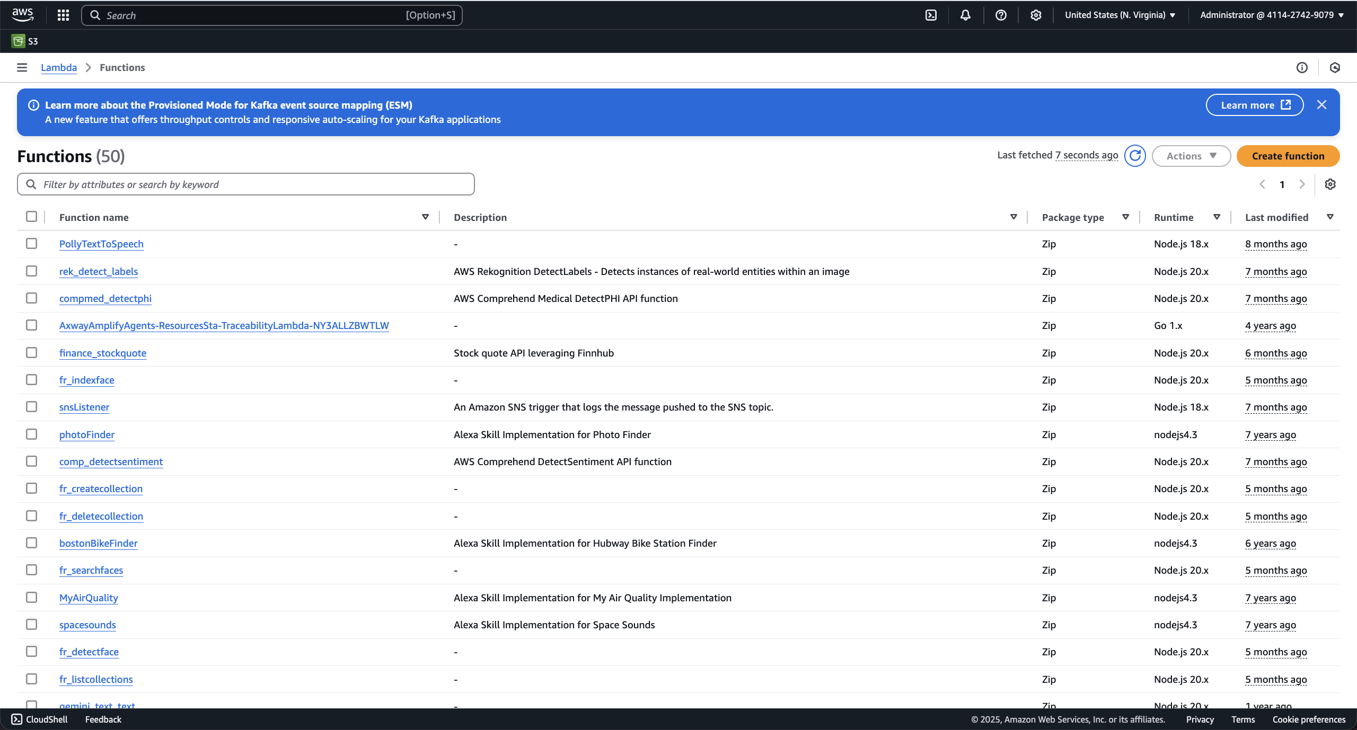Open the notifications bell

(965, 15)
